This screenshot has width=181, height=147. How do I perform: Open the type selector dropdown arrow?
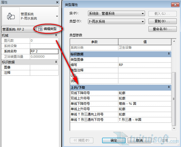click(x=57, y=16)
